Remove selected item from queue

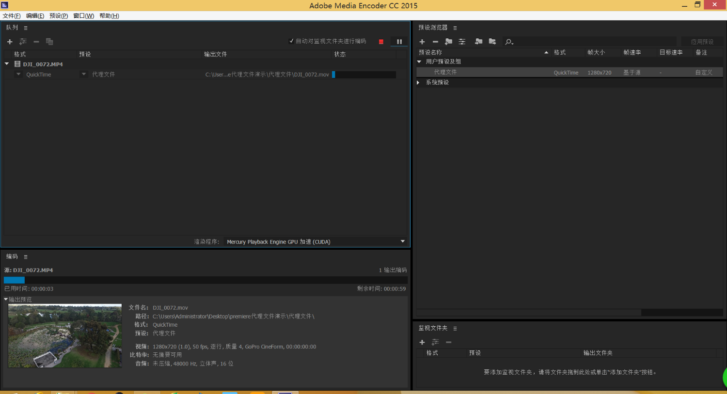[x=36, y=42]
